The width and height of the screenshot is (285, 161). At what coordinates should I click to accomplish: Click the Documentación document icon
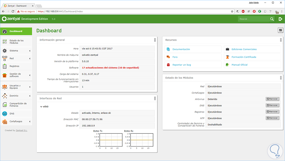pos(168,49)
